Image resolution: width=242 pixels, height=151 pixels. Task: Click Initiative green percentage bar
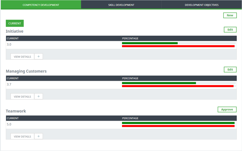(x=149, y=43)
